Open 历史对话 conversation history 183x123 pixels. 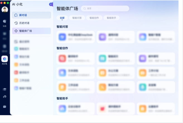pos(32,23)
